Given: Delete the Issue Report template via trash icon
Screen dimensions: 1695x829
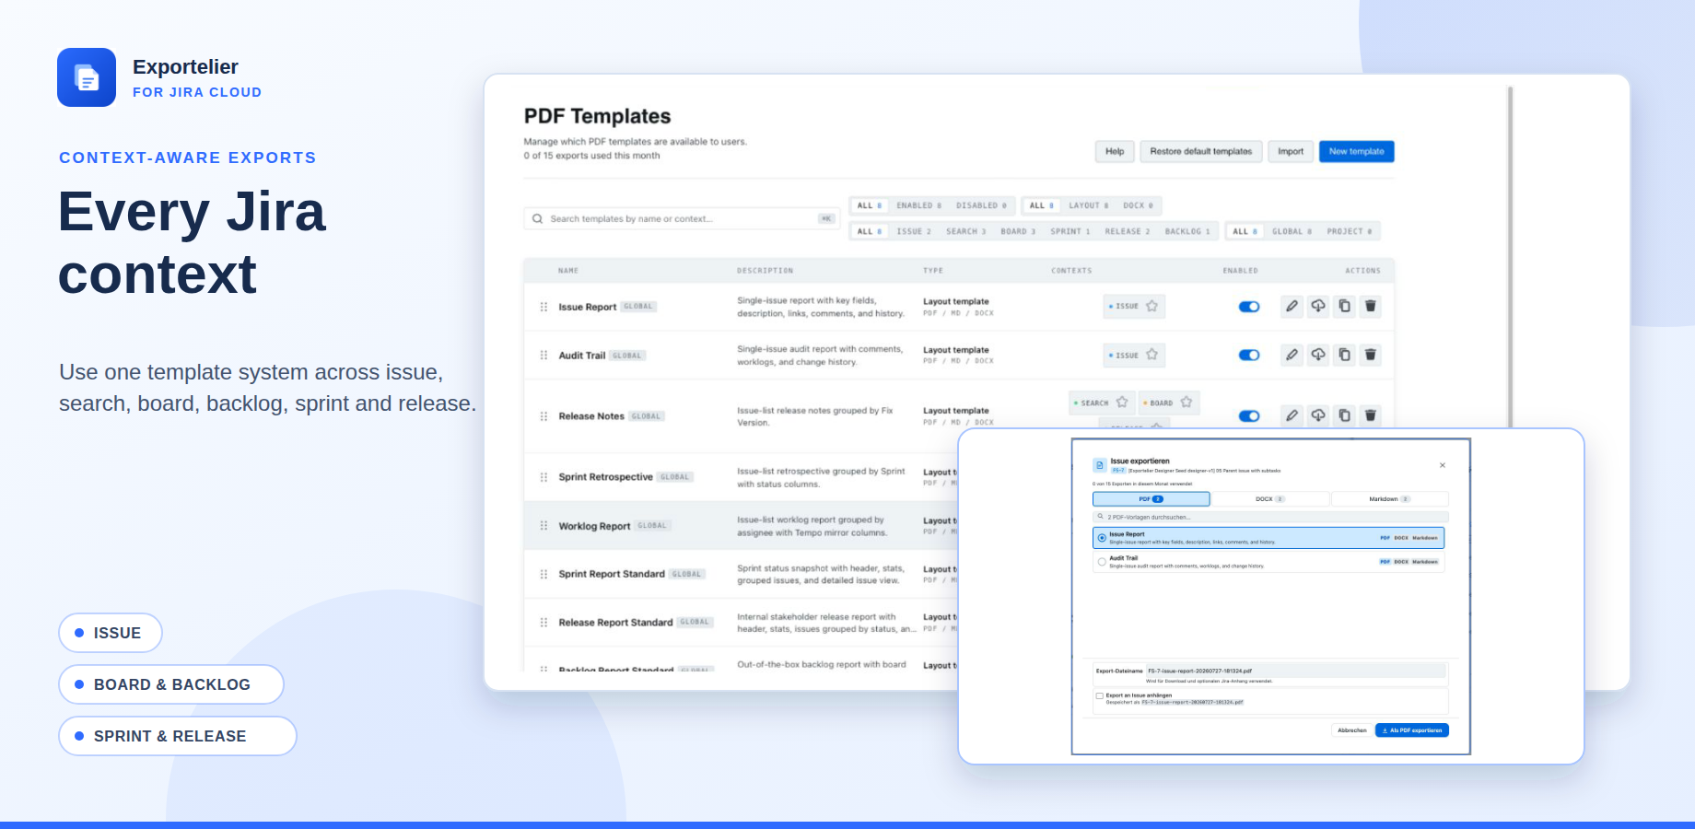Looking at the screenshot, I should coord(1371,307).
